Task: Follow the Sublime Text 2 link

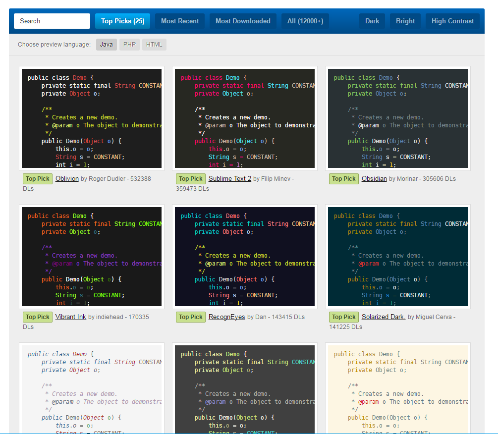Action: pyautogui.click(x=229, y=179)
